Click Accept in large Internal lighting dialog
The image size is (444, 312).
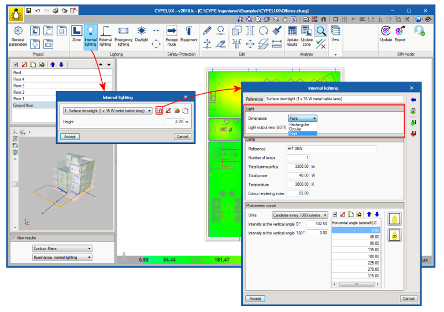[x=254, y=299]
